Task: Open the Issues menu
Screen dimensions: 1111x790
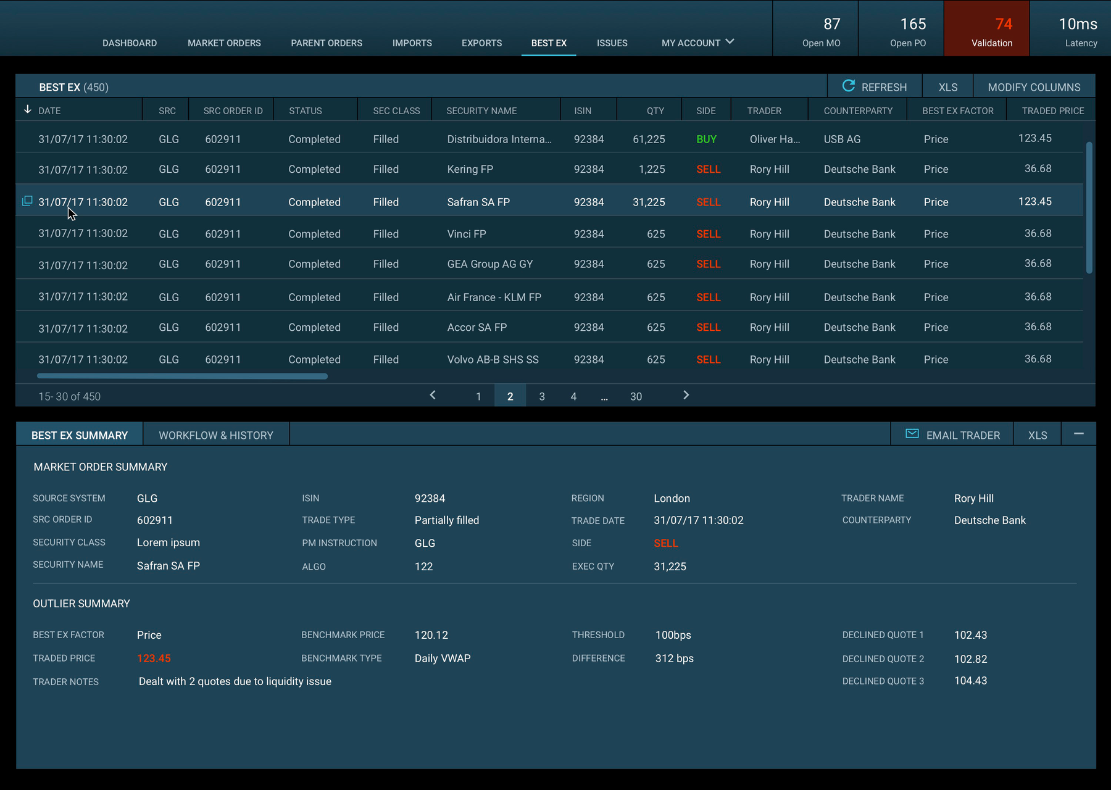Action: 612,43
